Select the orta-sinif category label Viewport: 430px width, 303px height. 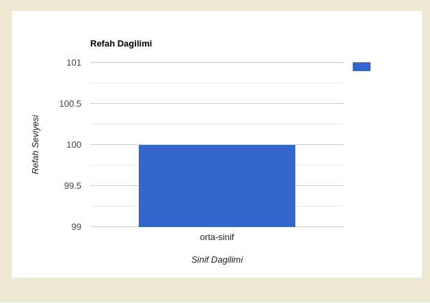[217, 237]
